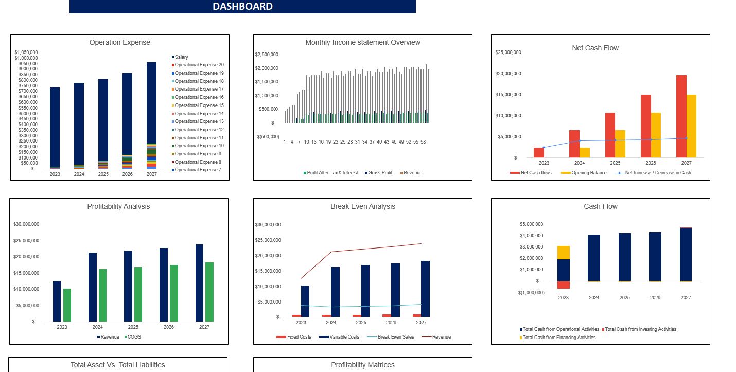Select the Salary legend marker

tap(172, 57)
